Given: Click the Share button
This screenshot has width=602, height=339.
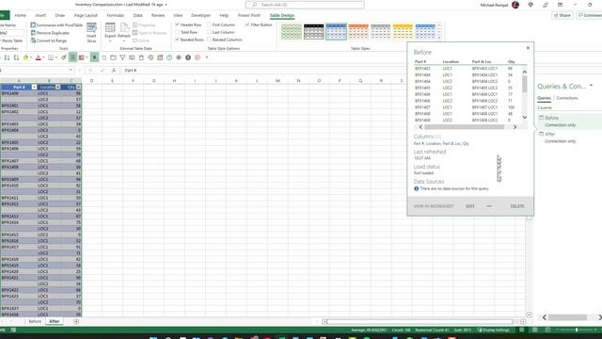Looking at the screenshot, I should [562, 15].
